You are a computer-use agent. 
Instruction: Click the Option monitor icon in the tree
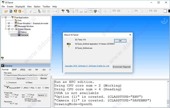pyautogui.click(x=19, y=32)
